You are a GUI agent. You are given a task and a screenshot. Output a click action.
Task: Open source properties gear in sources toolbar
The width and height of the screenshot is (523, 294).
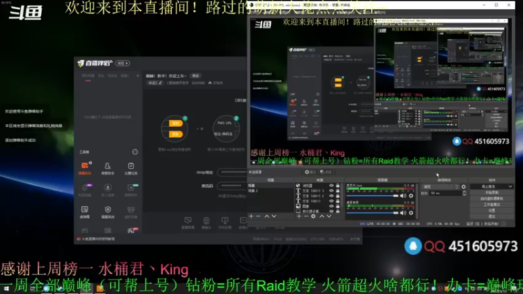pos(313,216)
